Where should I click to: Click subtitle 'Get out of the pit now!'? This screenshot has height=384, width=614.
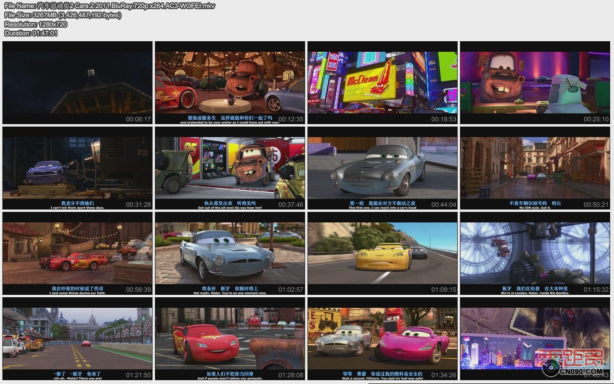point(216,208)
